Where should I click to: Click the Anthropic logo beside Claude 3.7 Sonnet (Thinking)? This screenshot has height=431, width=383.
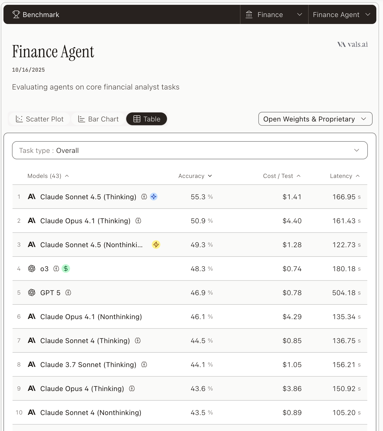click(32, 365)
